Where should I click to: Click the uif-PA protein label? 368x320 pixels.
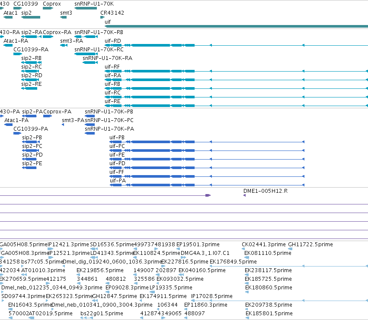click(x=118, y=181)
